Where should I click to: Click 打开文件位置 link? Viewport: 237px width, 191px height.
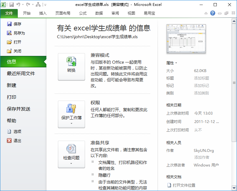[182, 185]
